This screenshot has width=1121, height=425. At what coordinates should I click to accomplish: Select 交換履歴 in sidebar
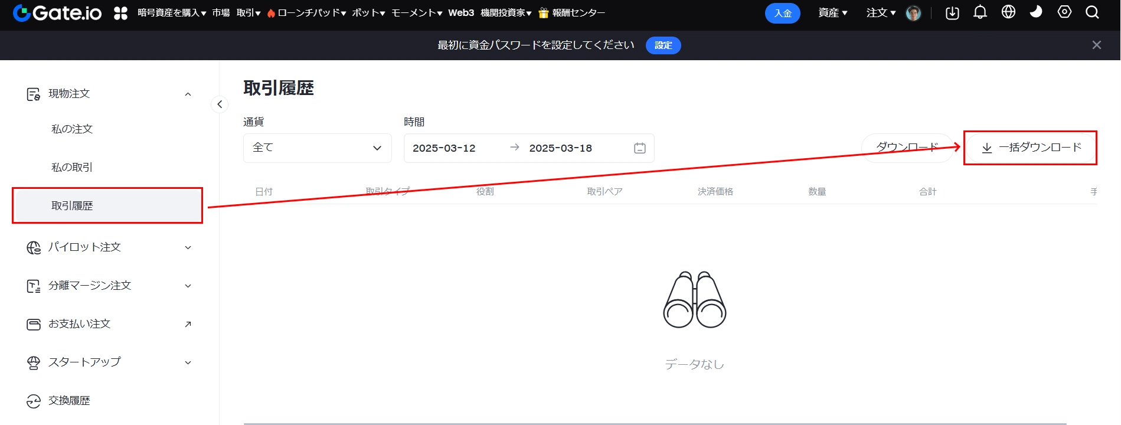pyautogui.click(x=69, y=401)
